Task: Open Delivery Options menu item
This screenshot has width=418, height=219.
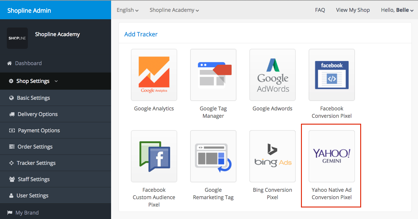Action: click(55, 114)
